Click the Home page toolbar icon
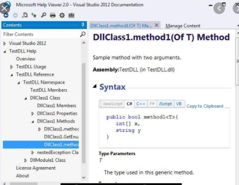Screen dimensions: 239x185 [25, 15]
